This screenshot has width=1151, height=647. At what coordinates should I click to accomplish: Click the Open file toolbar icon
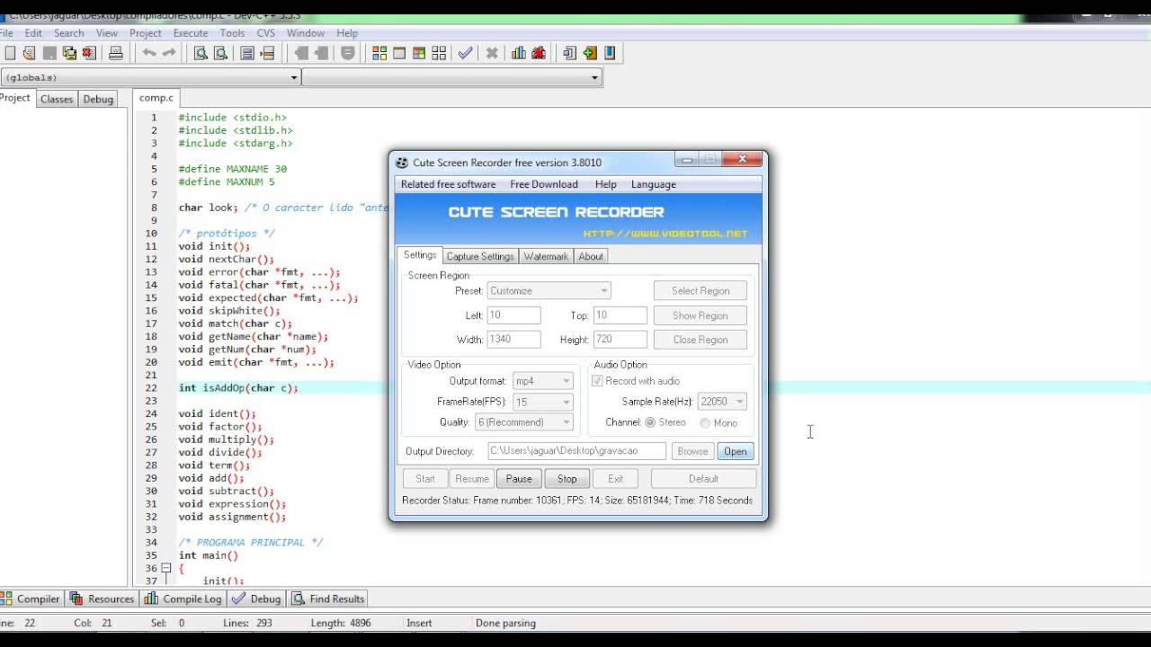[30, 53]
